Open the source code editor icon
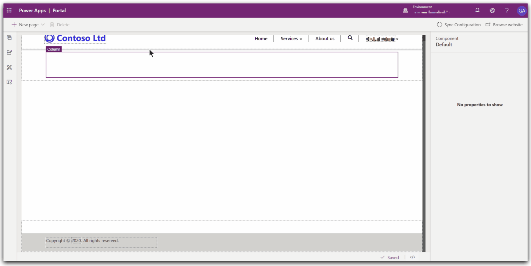This screenshot has height=266, width=531. pos(412,257)
